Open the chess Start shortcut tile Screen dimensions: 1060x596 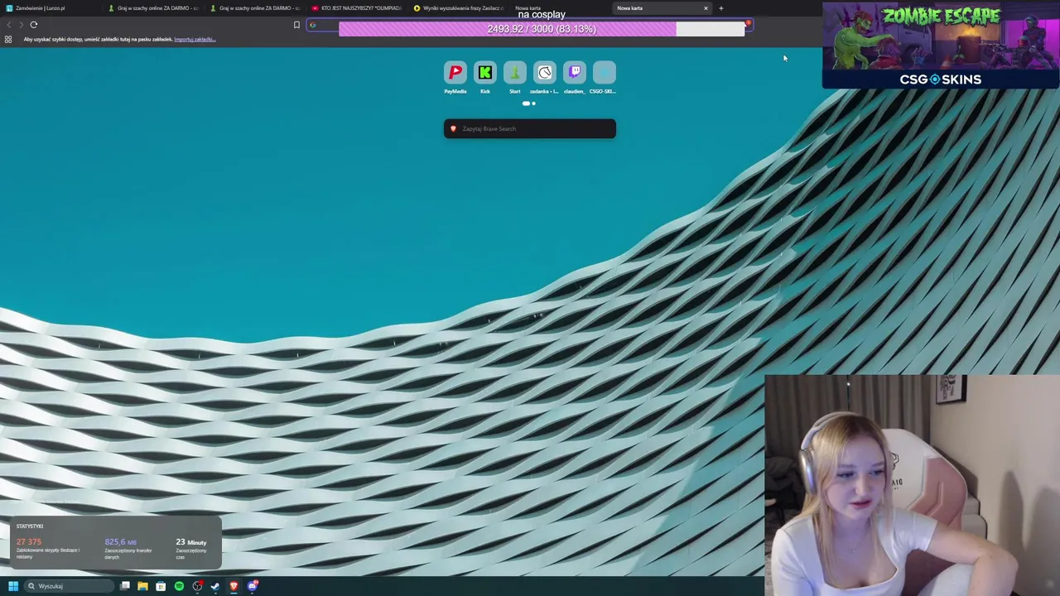click(514, 73)
